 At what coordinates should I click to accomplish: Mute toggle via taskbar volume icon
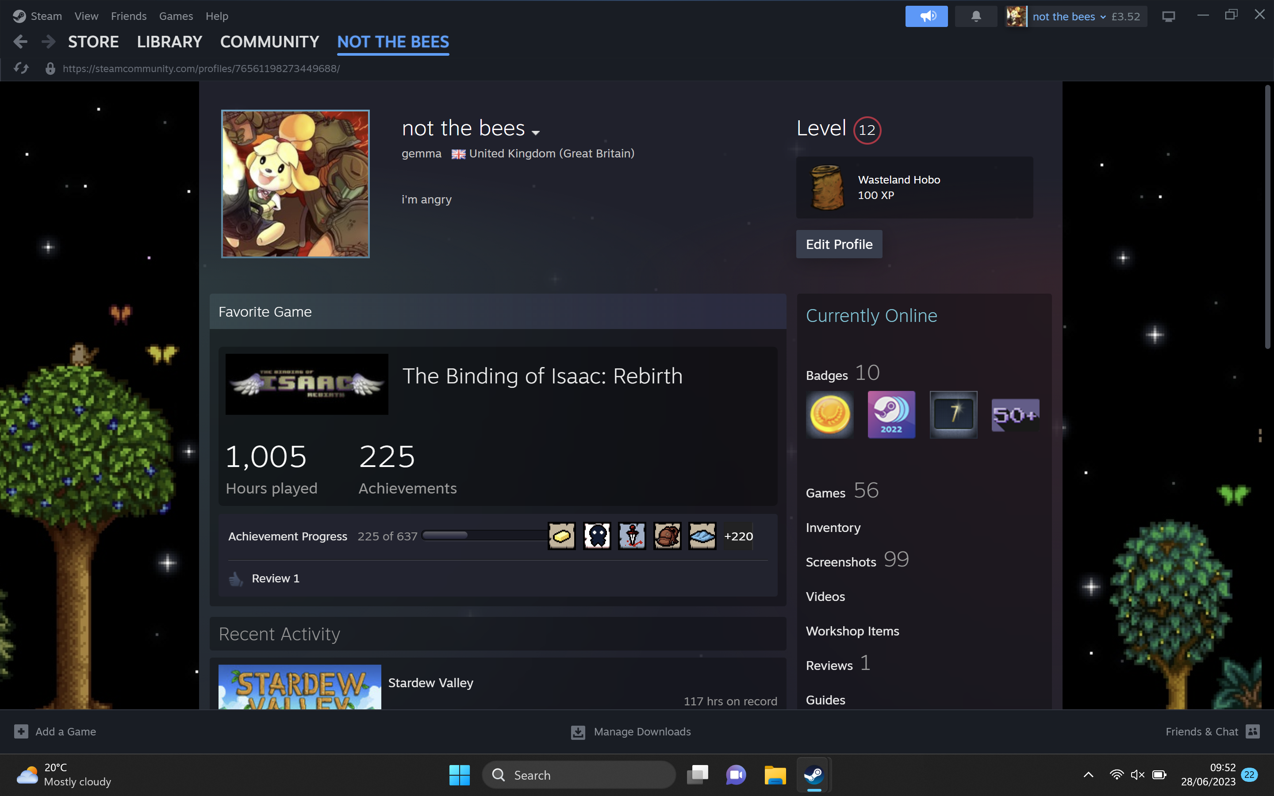point(1138,774)
